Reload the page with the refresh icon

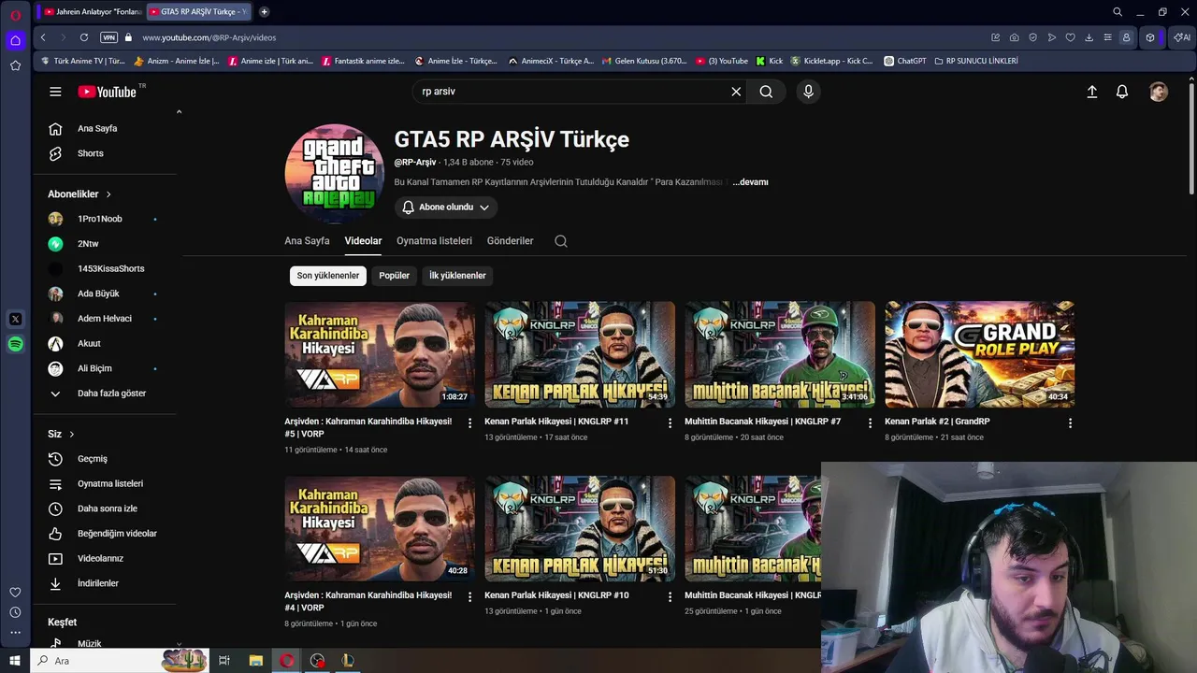[84, 37]
